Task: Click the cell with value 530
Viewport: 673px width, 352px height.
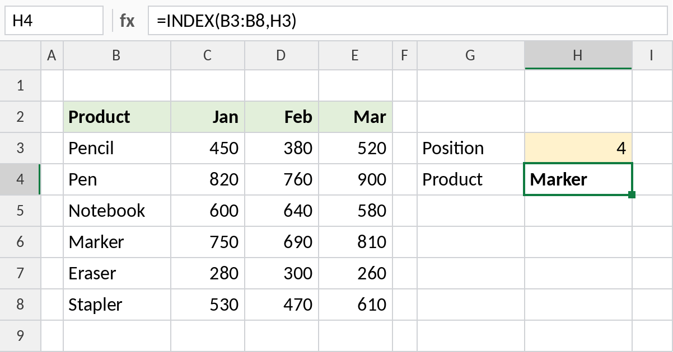Action: pyautogui.click(x=208, y=305)
